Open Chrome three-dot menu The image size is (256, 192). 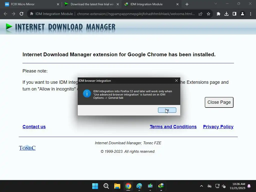pos(250,14)
